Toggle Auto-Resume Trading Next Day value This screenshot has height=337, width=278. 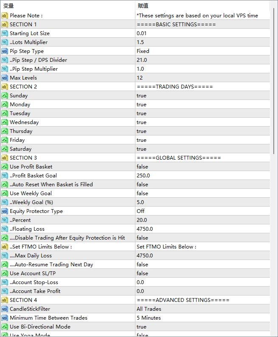point(202,264)
